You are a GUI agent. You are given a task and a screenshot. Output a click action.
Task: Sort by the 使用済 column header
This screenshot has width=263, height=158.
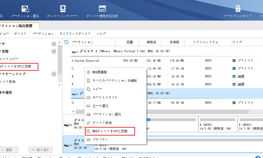coord(150,42)
